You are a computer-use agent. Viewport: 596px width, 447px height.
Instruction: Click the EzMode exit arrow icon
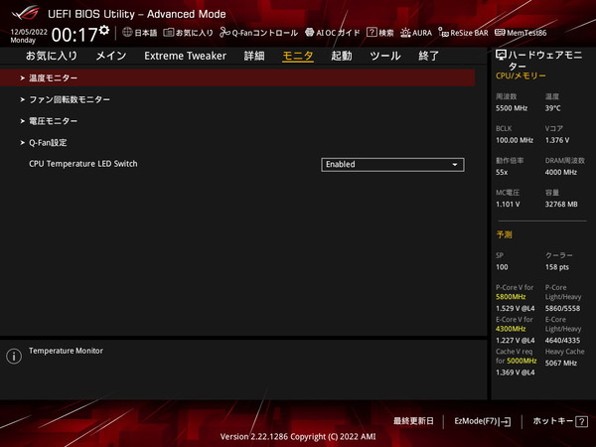[506, 421]
